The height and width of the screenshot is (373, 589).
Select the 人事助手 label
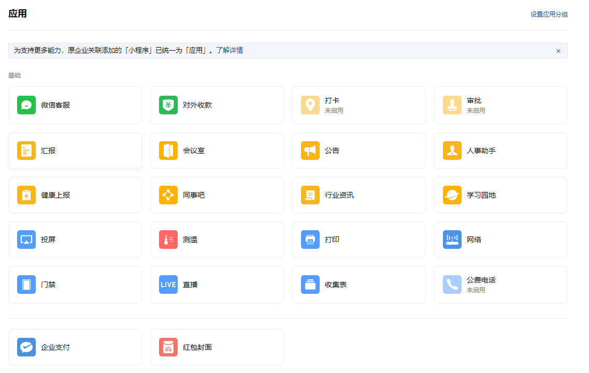coord(481,151)
